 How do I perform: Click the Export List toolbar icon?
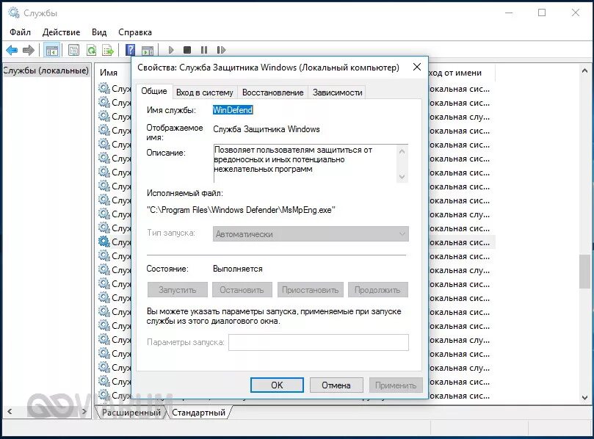click(x=108, y=50)
